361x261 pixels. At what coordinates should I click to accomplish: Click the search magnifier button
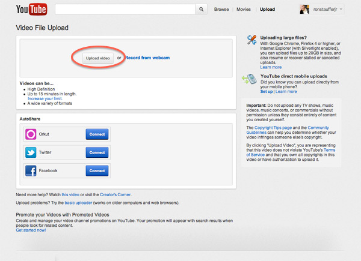click(201, 10)
